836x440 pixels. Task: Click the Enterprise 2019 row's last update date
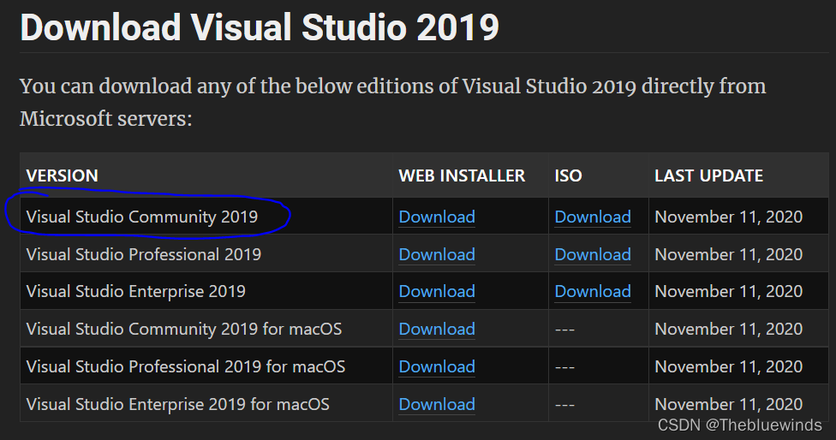[x=728, y=291]
